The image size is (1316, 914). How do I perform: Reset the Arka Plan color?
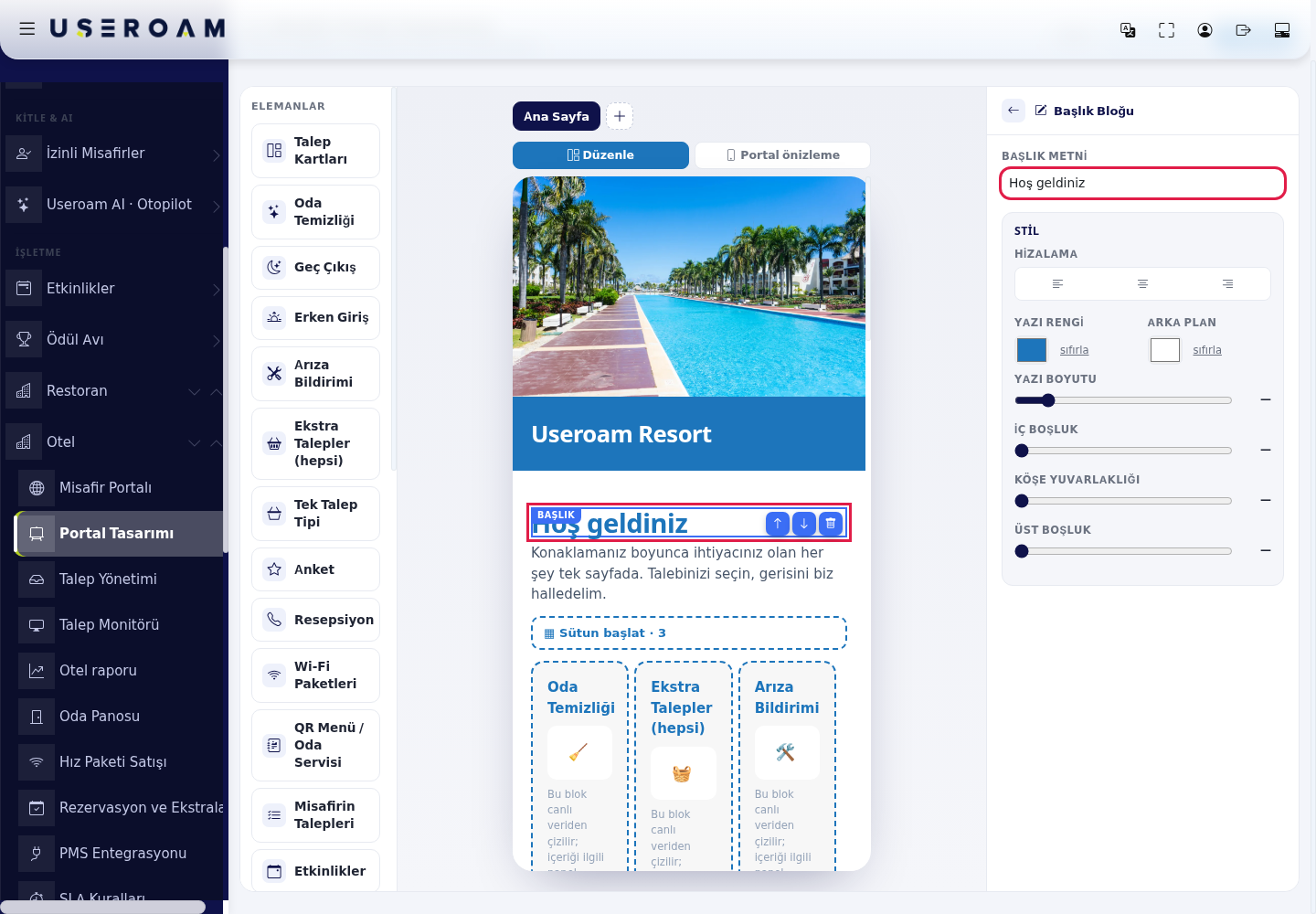(x=1207, y=350)
